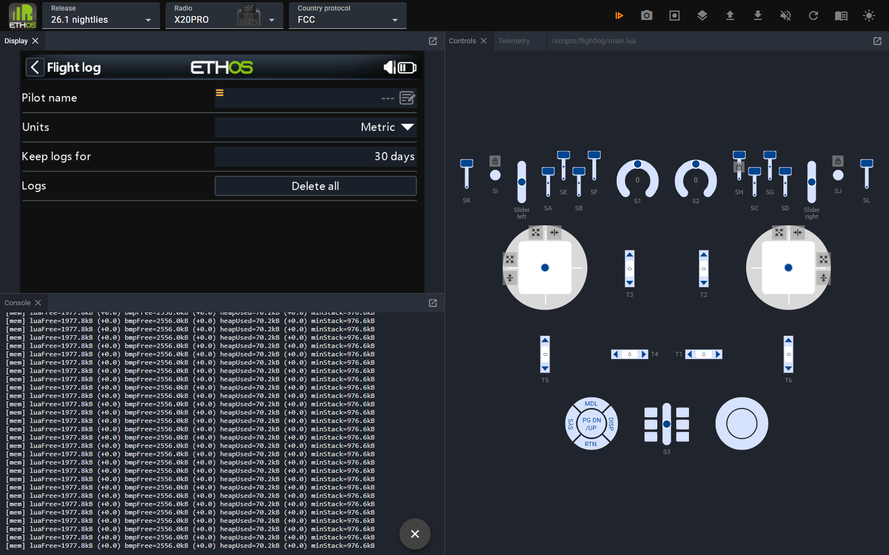Toggle the brightness theme icon

click(869, 16)
